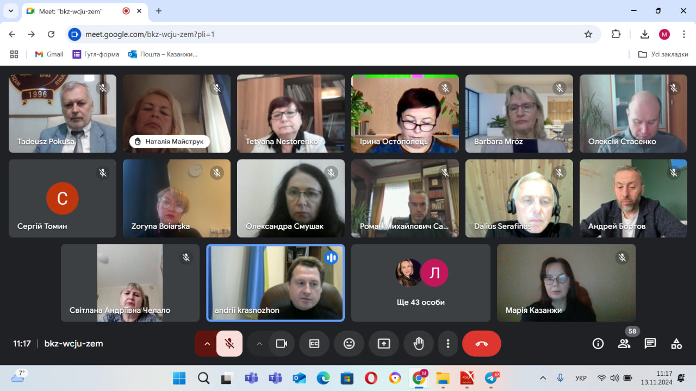Open Telegram from the taskbar
696x391 pixels.
(x=492, y=378)
